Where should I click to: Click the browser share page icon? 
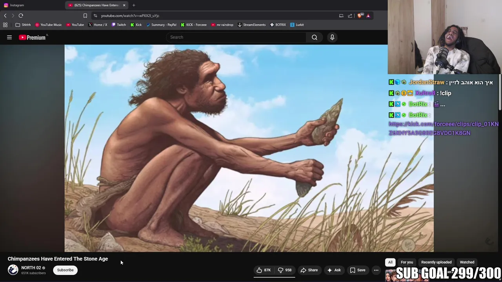tap(350, 16)
